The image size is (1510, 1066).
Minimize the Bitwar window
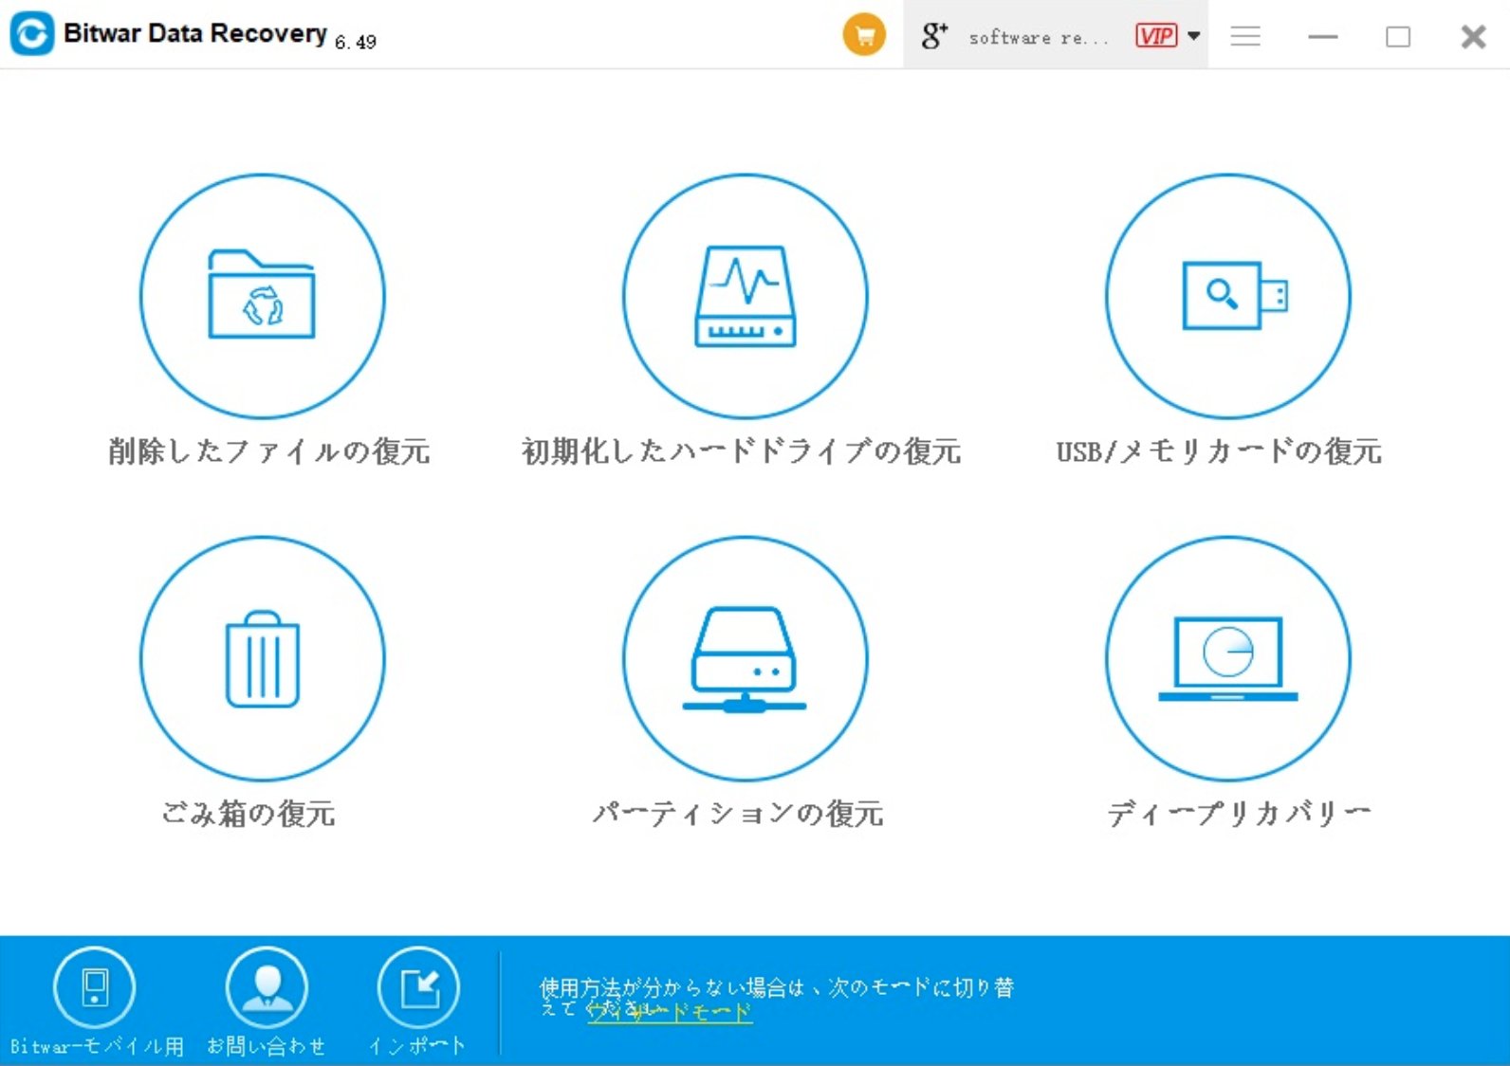[x=1322, y=36]
